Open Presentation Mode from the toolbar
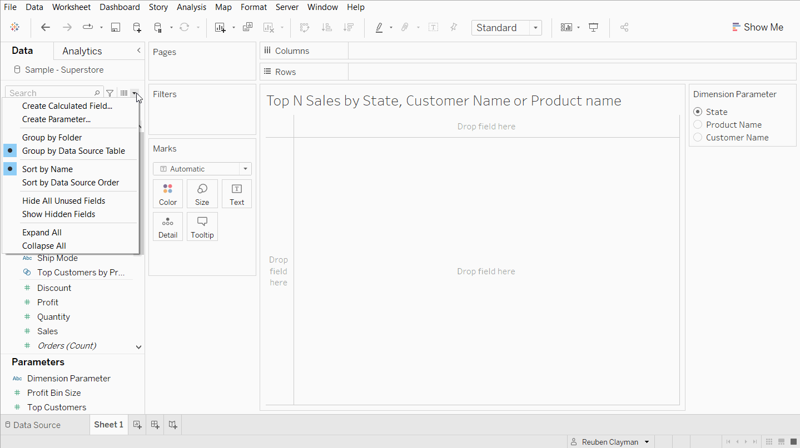Image resolution: width=800 pixels, height=448 pixels. coord(594,28)
